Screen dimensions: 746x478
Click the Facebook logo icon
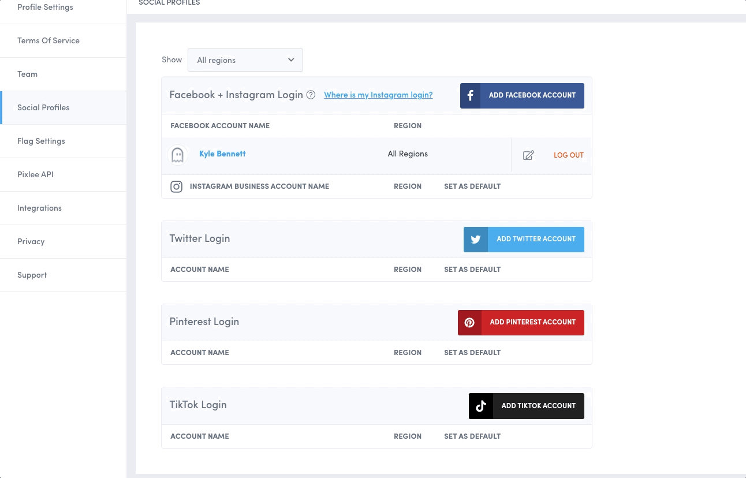coord(471,96)
